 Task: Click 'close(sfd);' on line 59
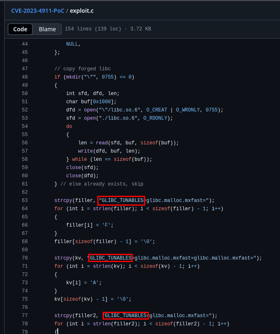(82, 167)
